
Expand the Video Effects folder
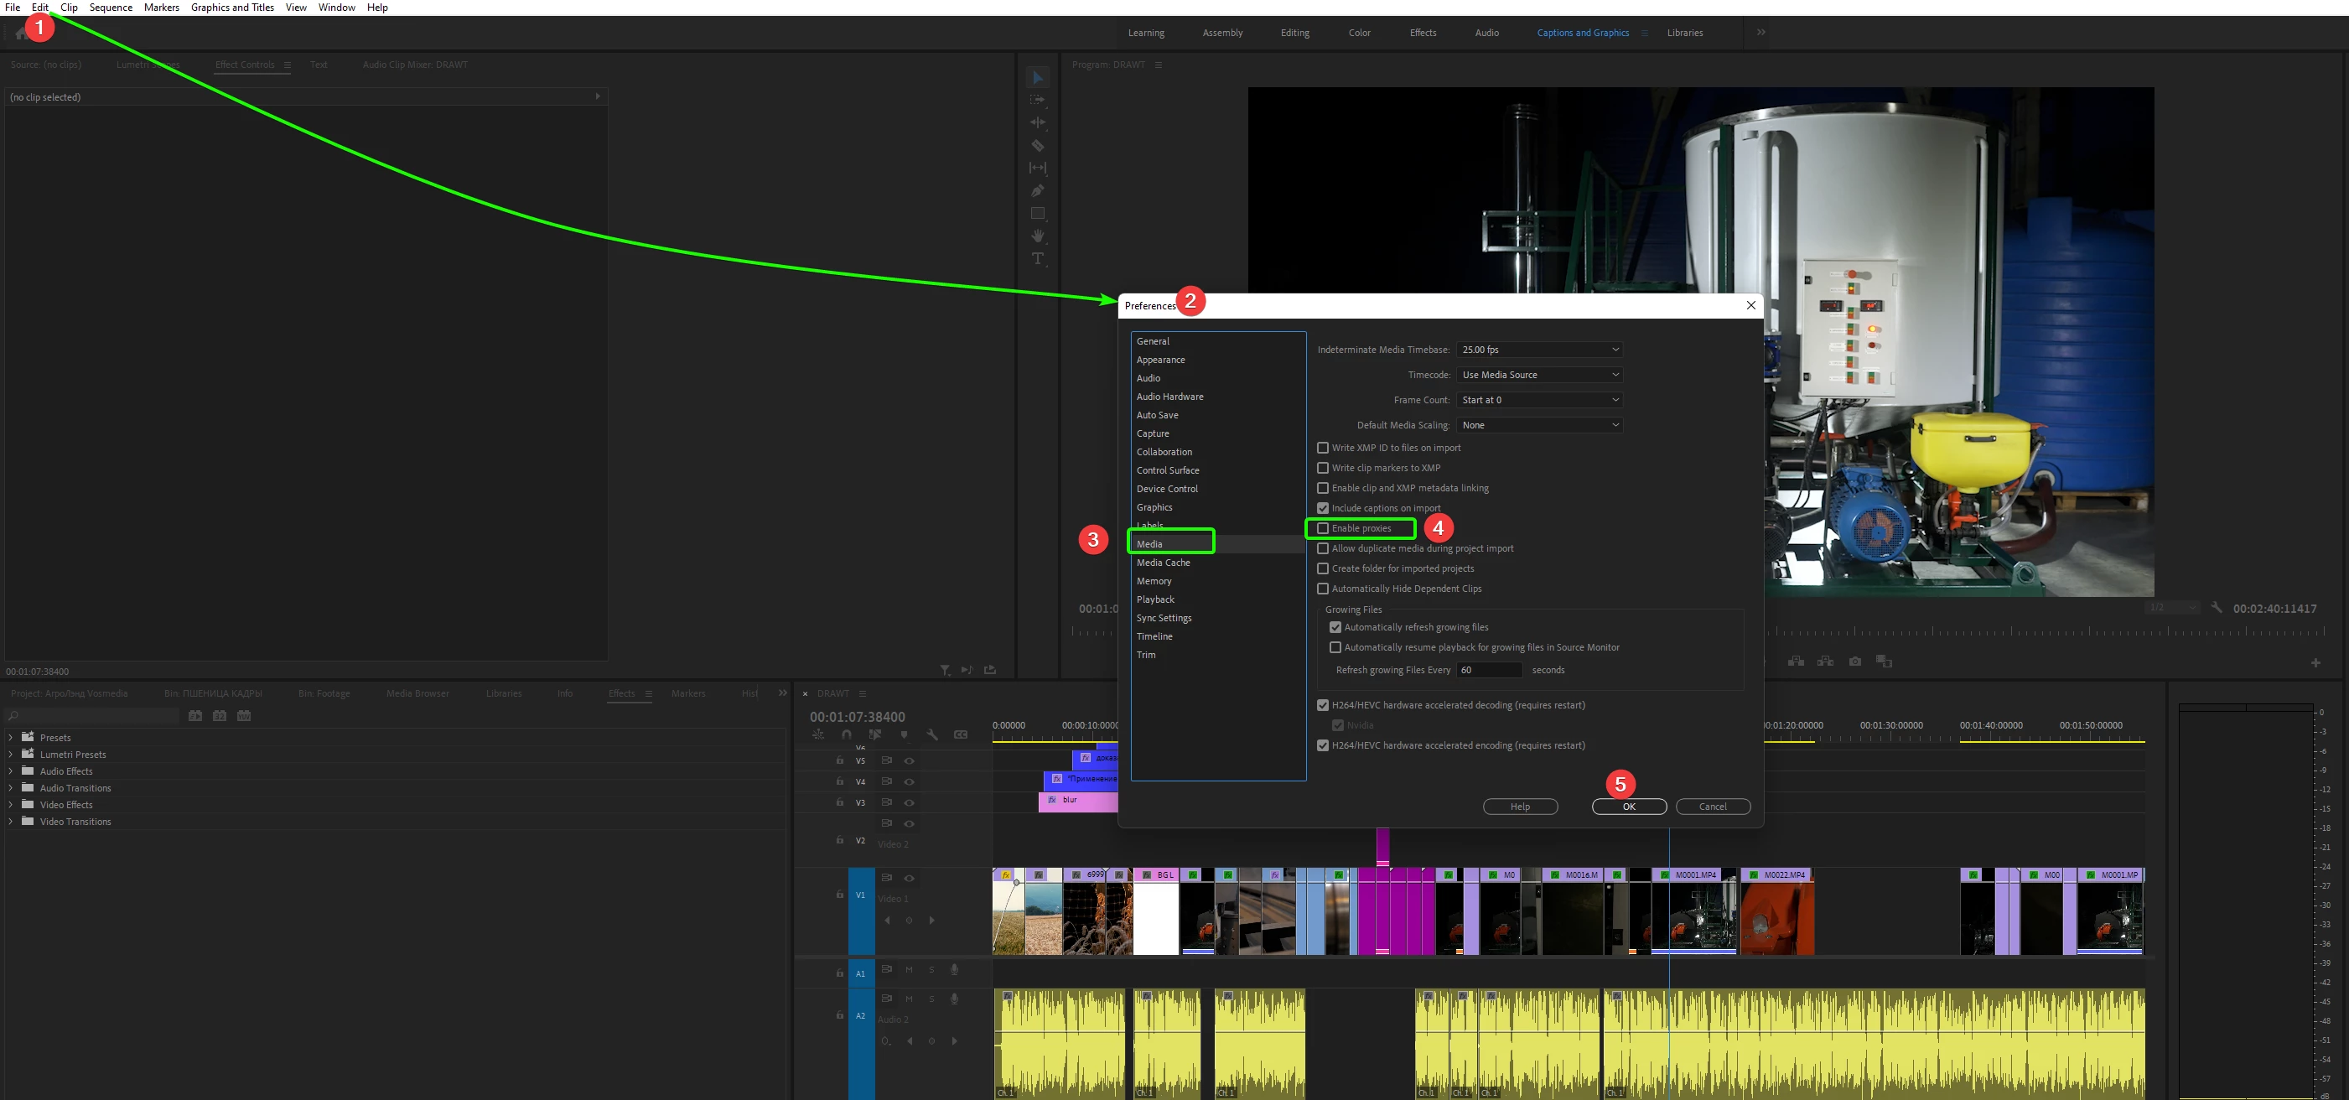(x=11, y=805)
